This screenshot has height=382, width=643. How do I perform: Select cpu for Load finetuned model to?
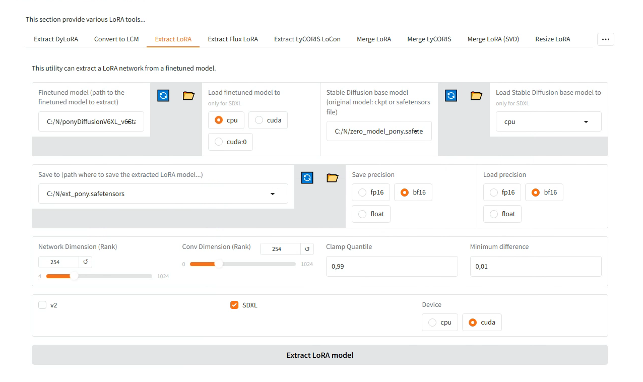226,120
